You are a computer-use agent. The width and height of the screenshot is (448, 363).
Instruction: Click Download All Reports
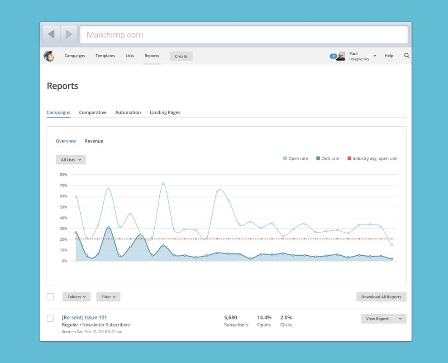tap(381, 297)
